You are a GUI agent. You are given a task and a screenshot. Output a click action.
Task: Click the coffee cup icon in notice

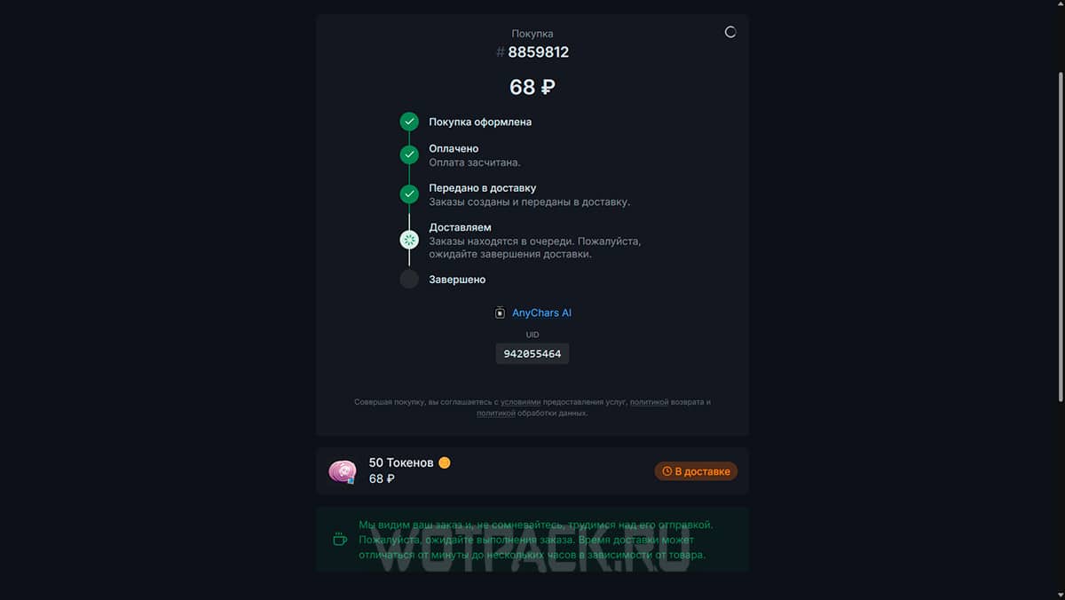[339, 539]
